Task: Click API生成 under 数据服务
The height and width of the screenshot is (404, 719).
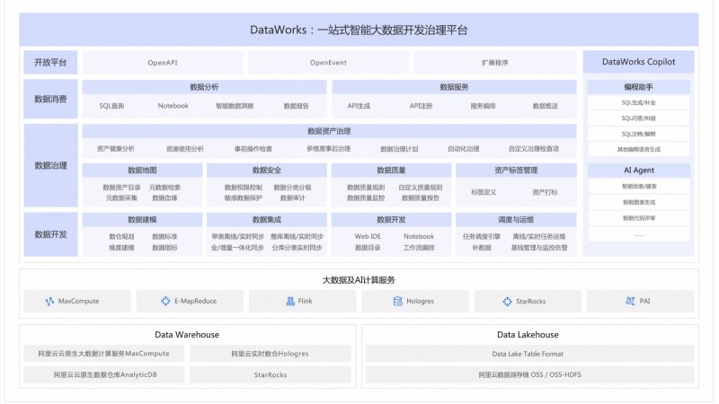Action: point(359,106)
